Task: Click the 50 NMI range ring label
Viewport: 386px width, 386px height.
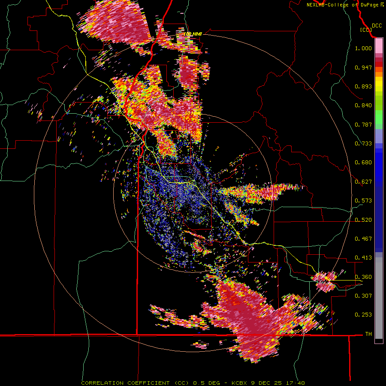Action: pos(193,114)
